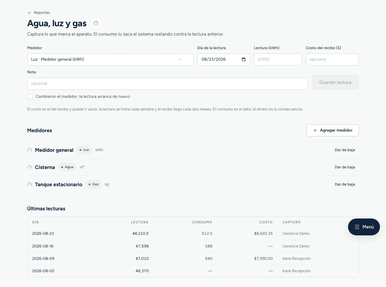The width and height of the screenshot is (386, 287).
Task: Click Karla Recepción in the 2026-08-09 row
Action: [x=296, y=259]
